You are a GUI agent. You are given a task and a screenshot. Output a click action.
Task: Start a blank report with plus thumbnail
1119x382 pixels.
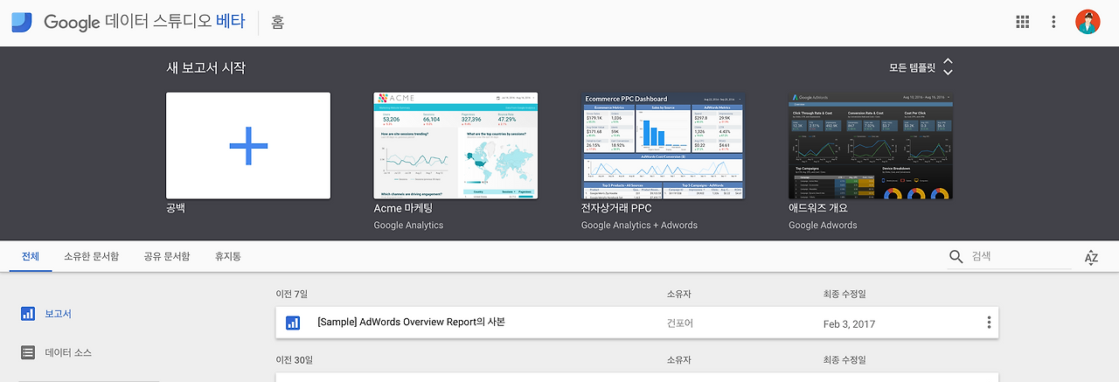pyautogui.click(x=248, y=145)
